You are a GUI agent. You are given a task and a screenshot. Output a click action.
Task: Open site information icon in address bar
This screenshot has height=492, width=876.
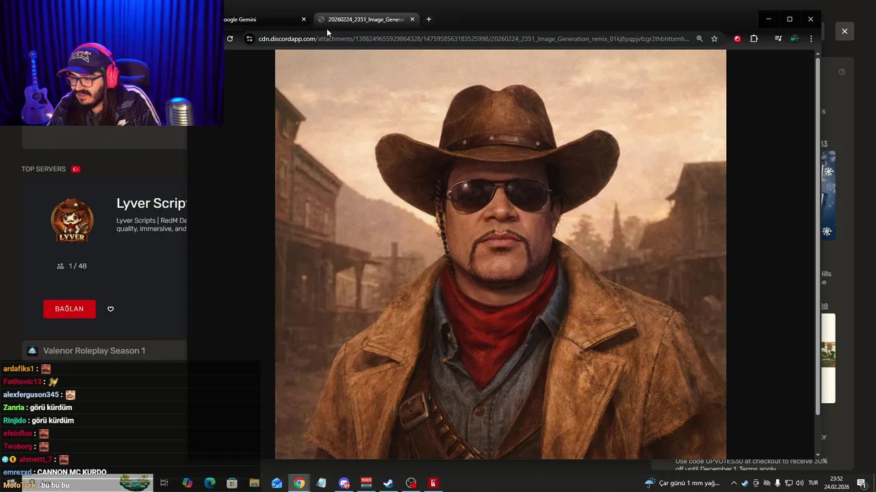(x=249, y=39)
